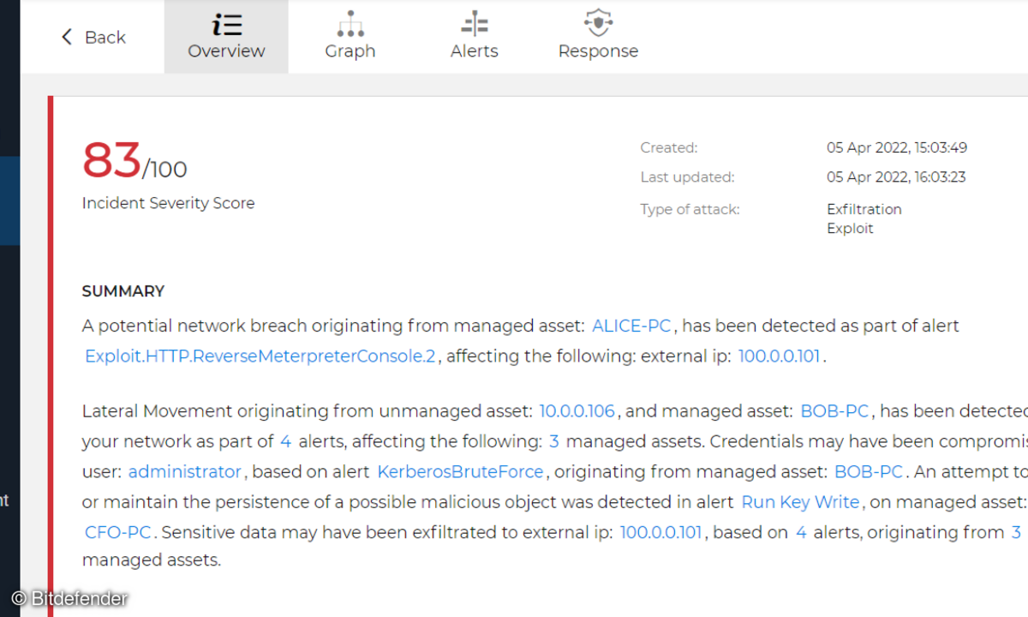Click external IP 100.0.0.101 after ReverseMeterpreterConsole alert

coord(780,356)
